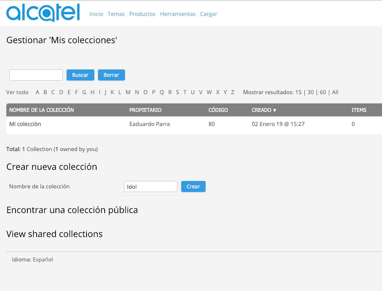
Task: Click the collection name field containing Idol
Action: tap(151, 186)
